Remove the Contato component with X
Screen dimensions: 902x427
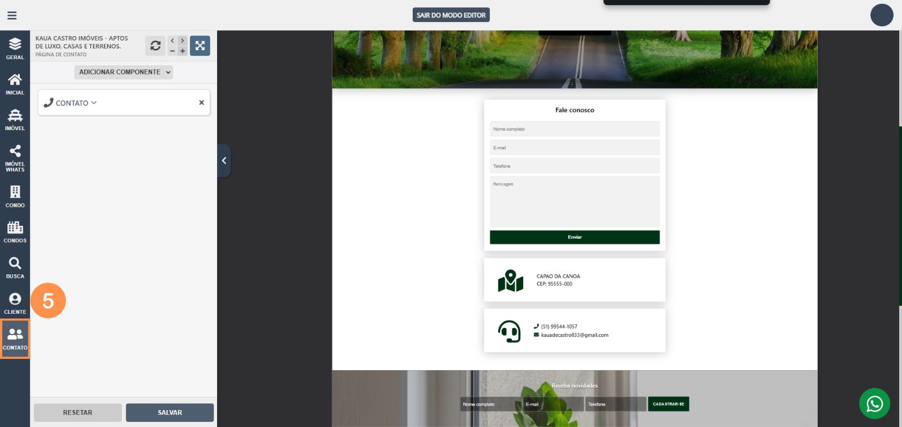click(x=201, y=103)
